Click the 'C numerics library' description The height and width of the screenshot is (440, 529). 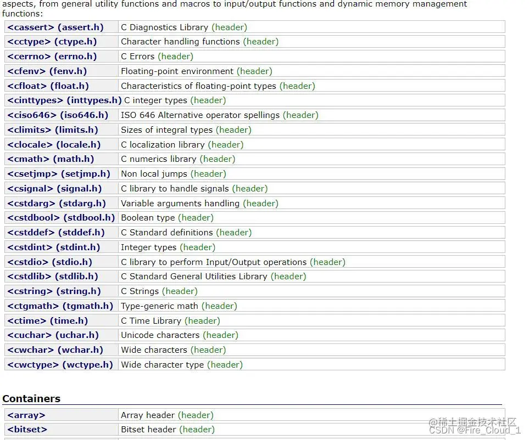tap(159, 159)
